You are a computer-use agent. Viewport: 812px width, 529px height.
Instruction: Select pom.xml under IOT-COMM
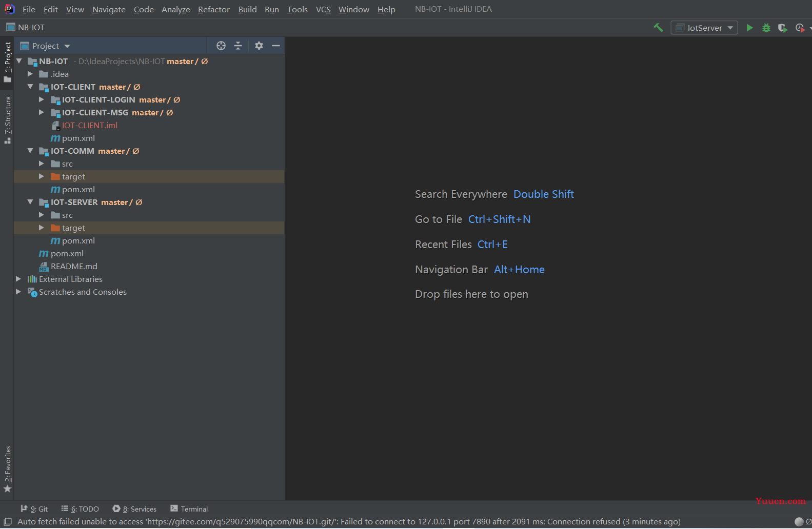(x=78, y=190)
